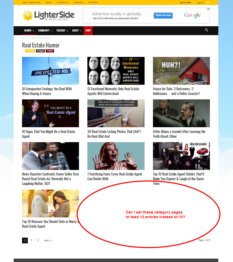The width and height of the screenshot is (233, 262).
Task: Filter by the Articles category tag
Action: 30,51
